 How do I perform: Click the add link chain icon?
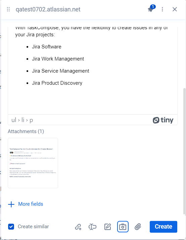(78, 227)
